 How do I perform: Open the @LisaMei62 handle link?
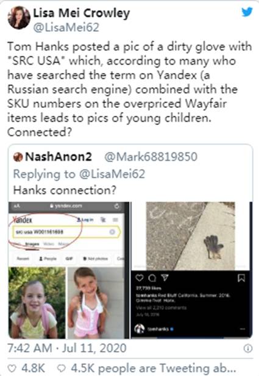66,27
